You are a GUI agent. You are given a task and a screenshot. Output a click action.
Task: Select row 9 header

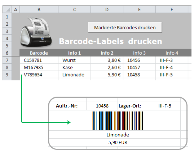coord(7,75)
